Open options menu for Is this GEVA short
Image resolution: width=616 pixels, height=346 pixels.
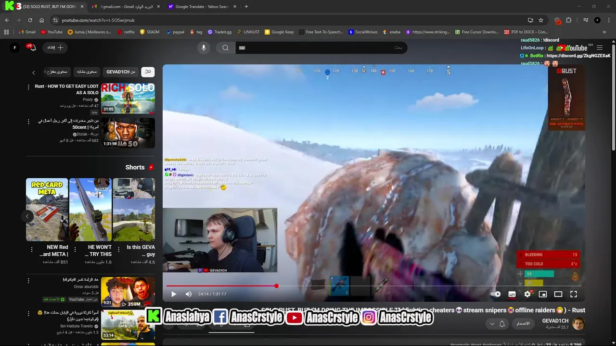tap(118, 250)
